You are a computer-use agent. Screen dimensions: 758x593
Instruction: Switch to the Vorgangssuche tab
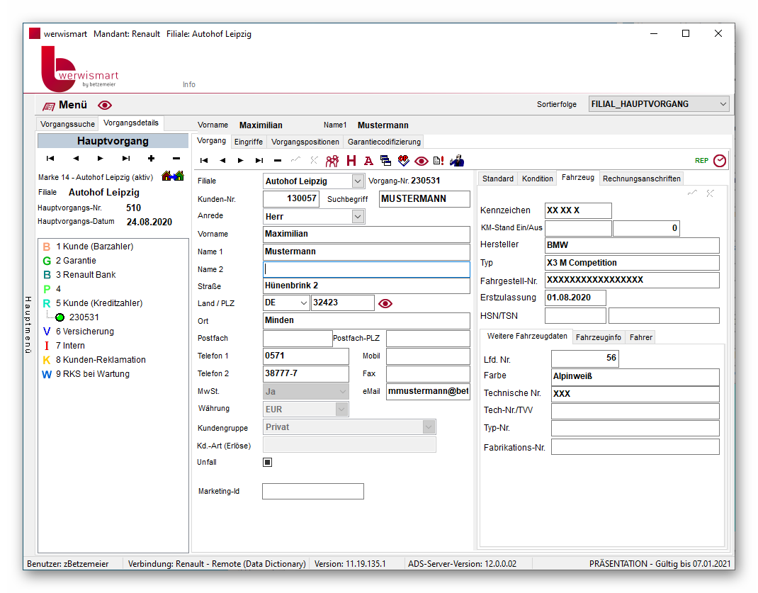click(x=67, y=124)
